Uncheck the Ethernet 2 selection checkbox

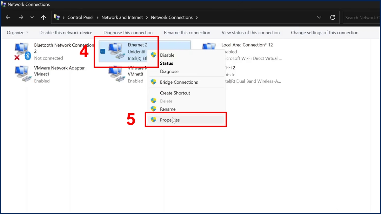(103, 51)
